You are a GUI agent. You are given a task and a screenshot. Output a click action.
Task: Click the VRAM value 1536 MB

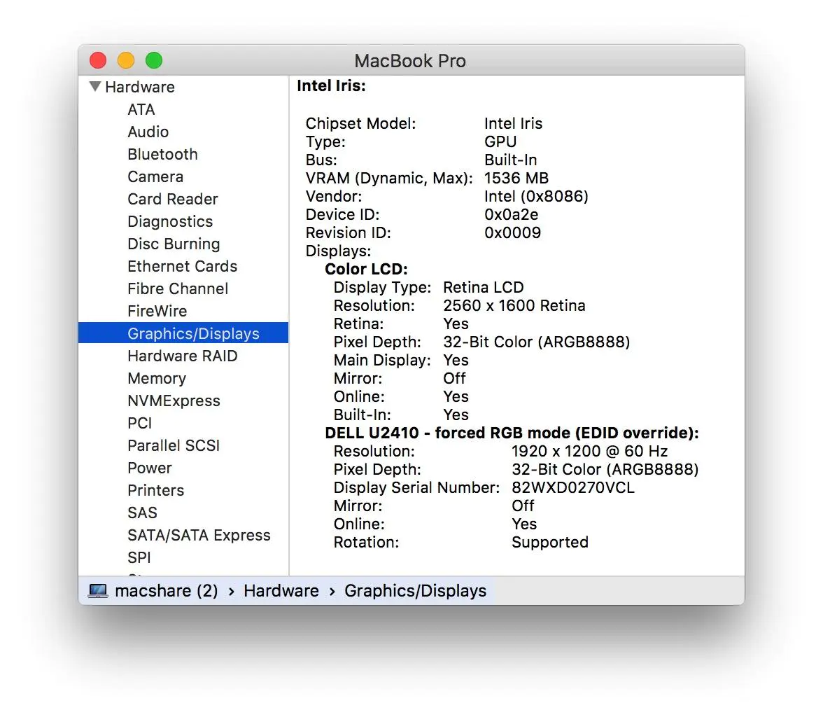(x=516, y=178)
